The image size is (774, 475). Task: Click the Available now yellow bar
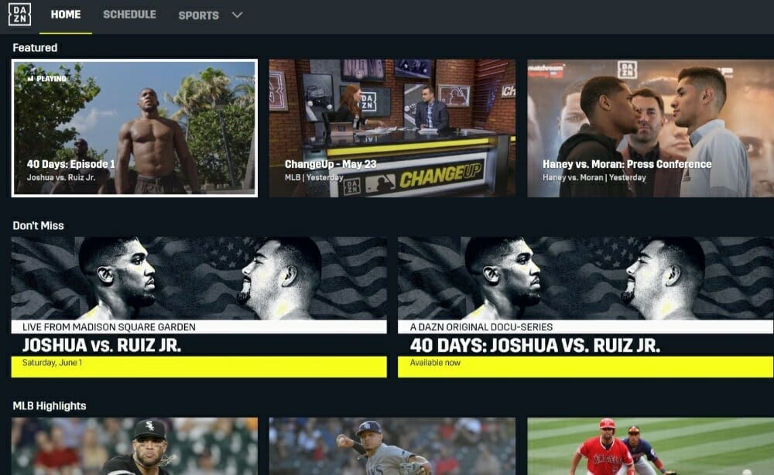point(585,367)
